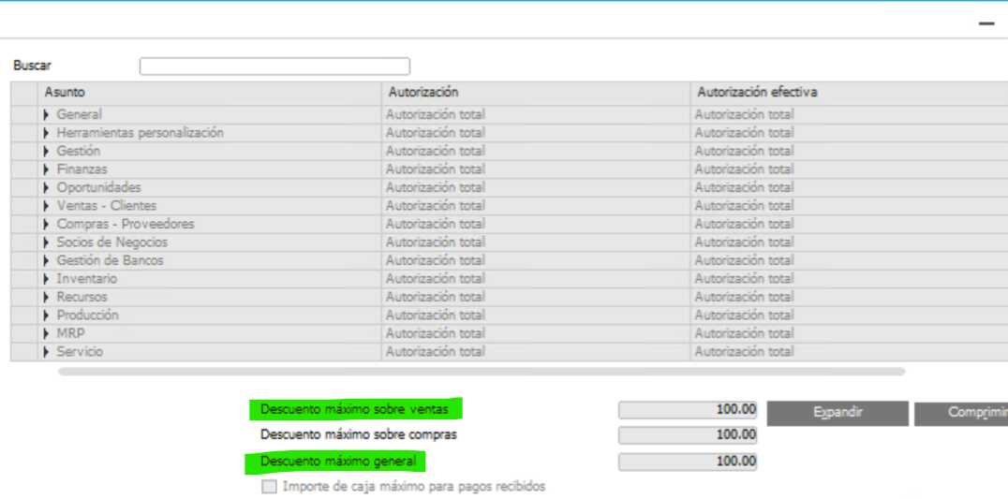Open Autorización cell for Servicio row

(535, 352)
